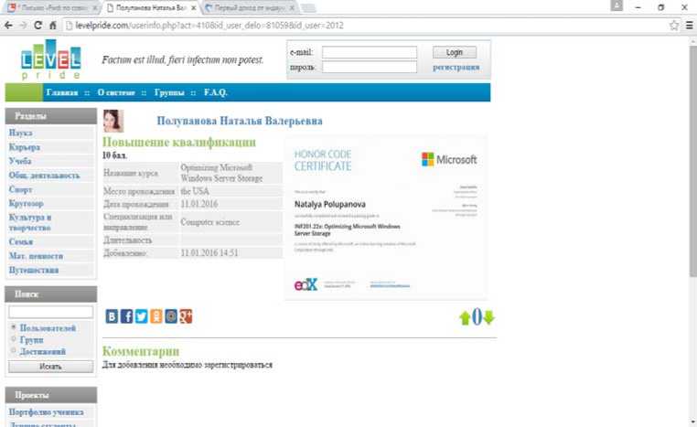Bookmark this page with the star icon
Image resolution: width=697 pixels, height=427 pixels.
coord(674,26)
